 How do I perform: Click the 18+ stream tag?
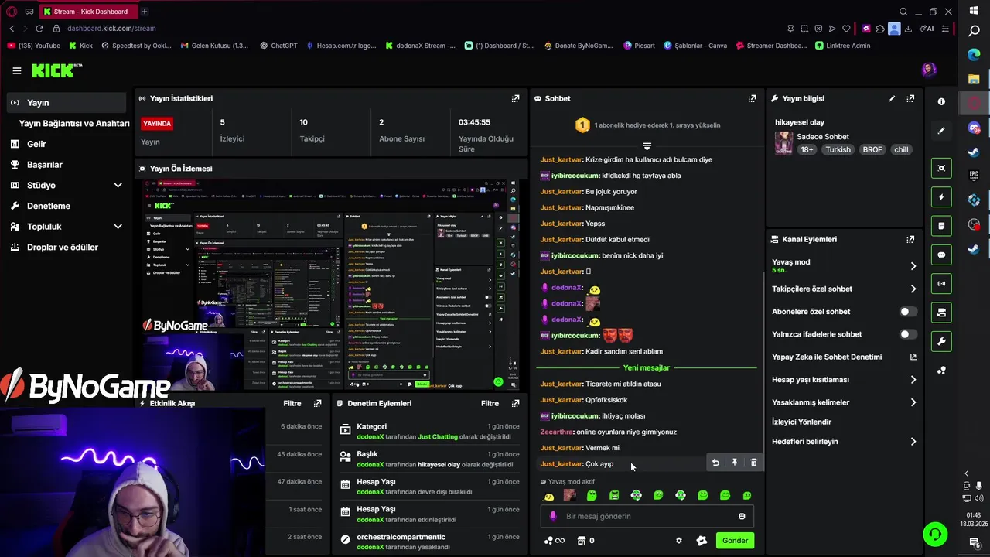click(807, 149)
